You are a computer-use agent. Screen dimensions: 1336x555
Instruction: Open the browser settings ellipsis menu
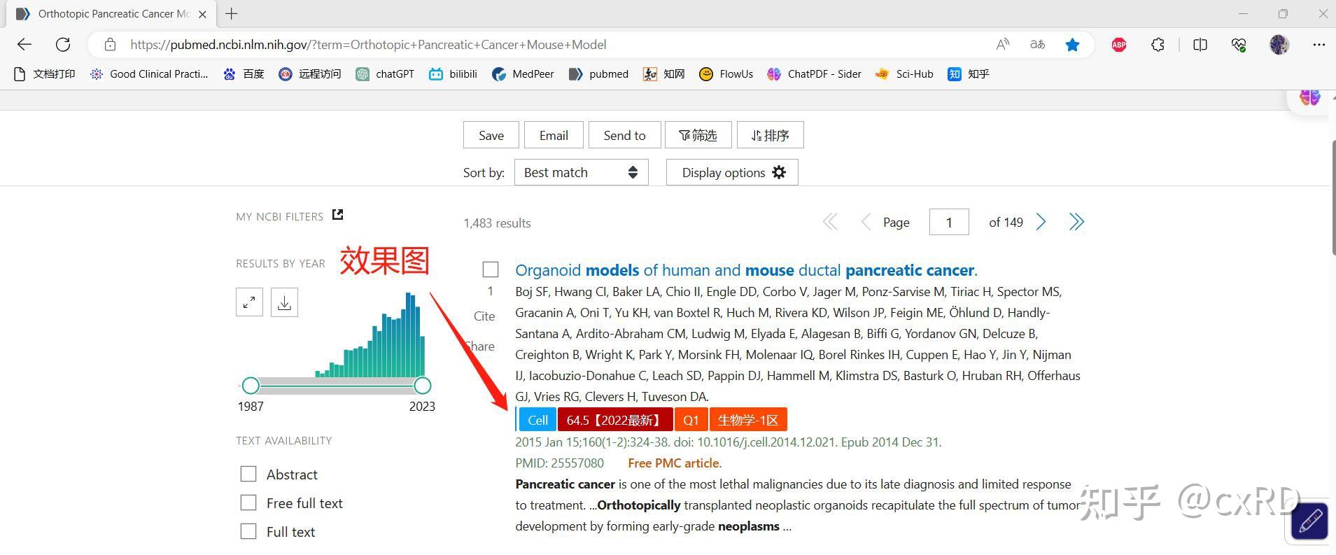click(x=1319, y=45)
